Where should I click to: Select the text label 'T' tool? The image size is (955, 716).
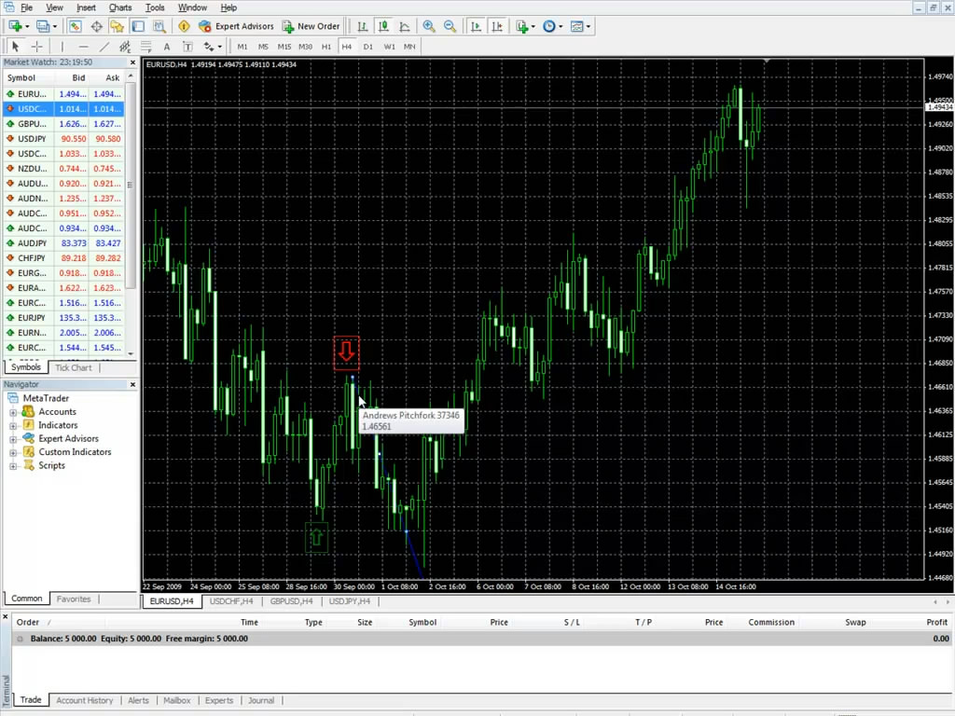187,47
